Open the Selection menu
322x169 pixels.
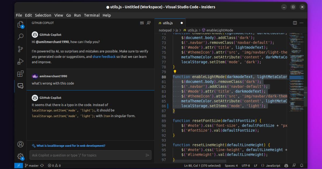43,15
